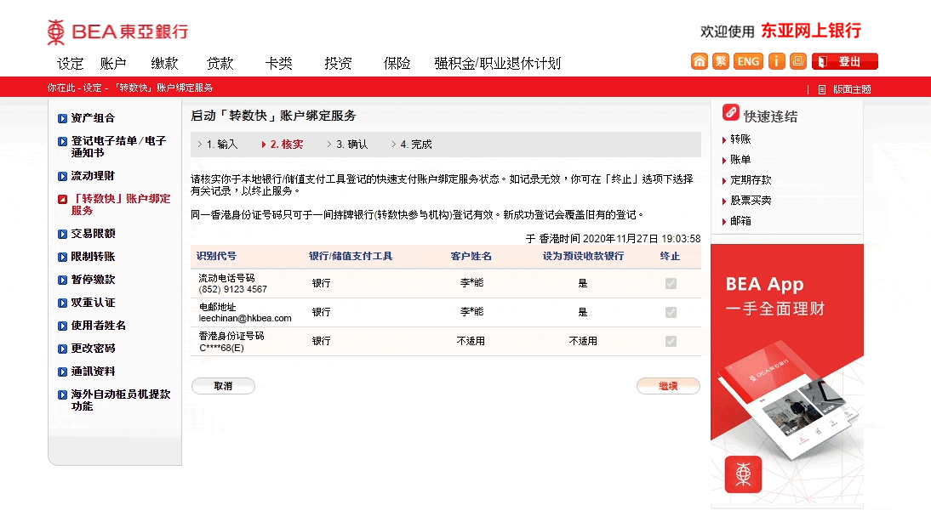Click arrow icon beside 资产组合
931x522 pixels.
click(x=62, y=119)
